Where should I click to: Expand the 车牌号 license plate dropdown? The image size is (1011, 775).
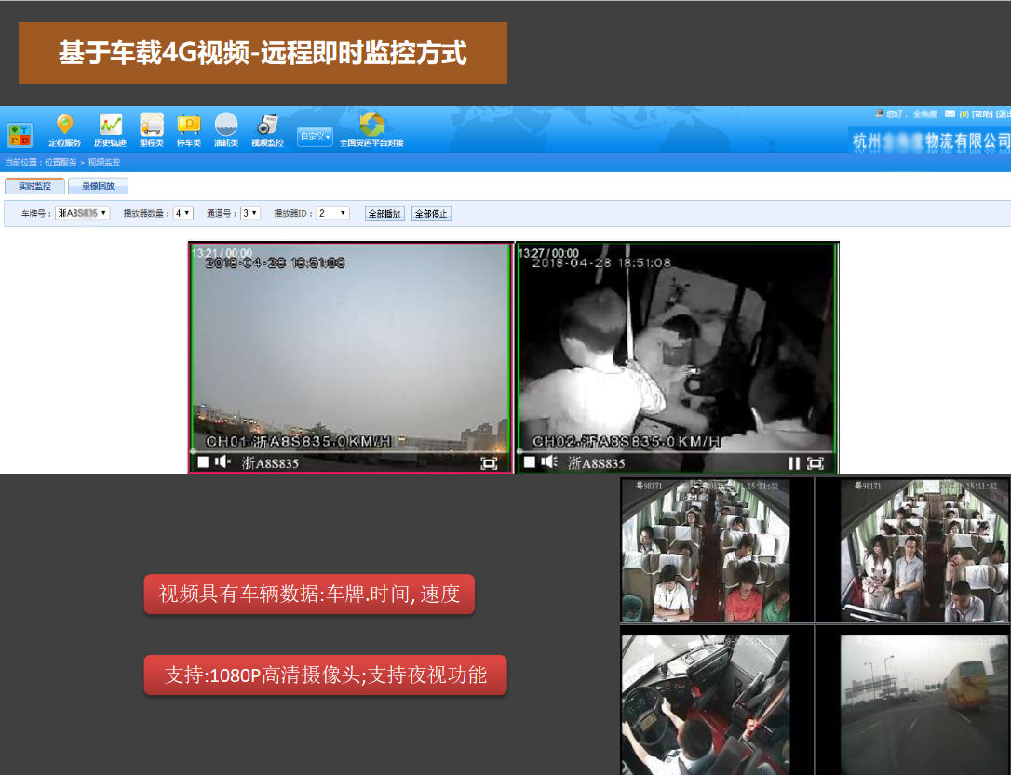click(83, 213)
